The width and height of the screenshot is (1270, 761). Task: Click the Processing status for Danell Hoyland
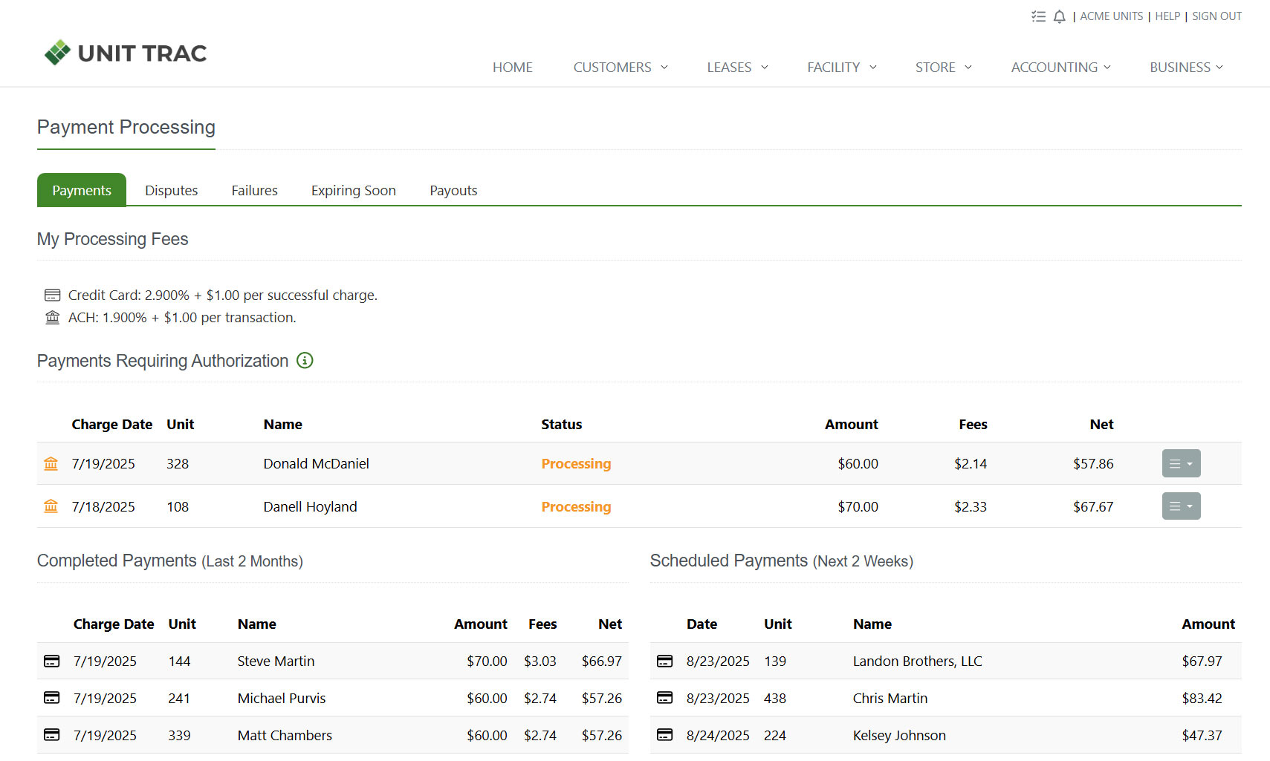(576, 506)
